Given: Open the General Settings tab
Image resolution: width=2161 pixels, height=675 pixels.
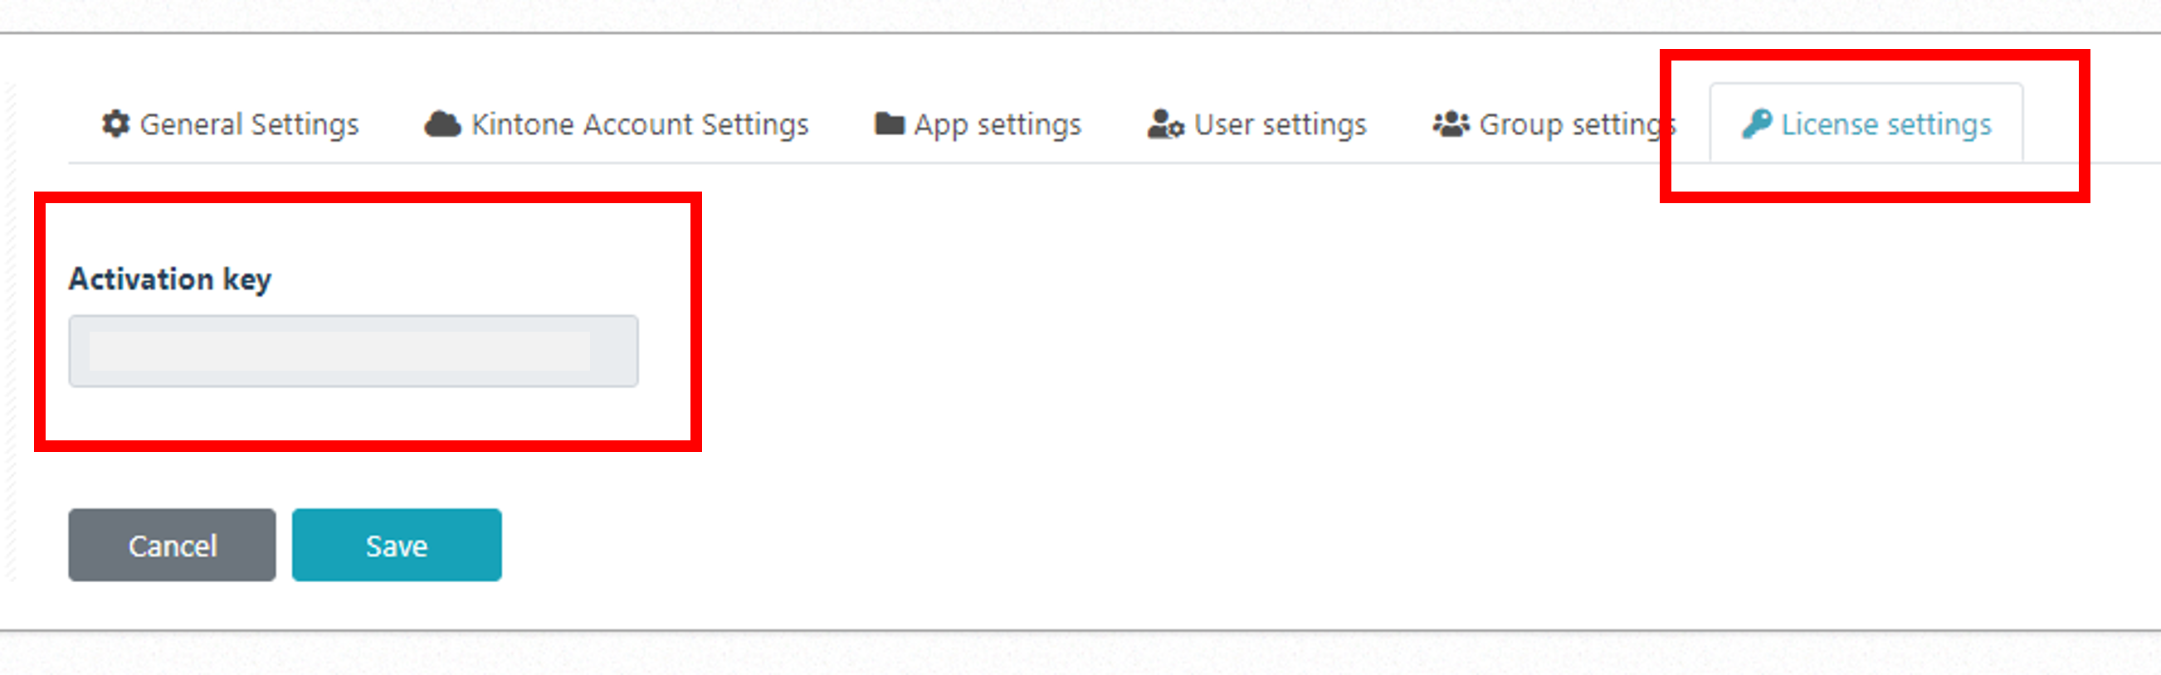Looking at the screenshot, I should click(230, 124).
